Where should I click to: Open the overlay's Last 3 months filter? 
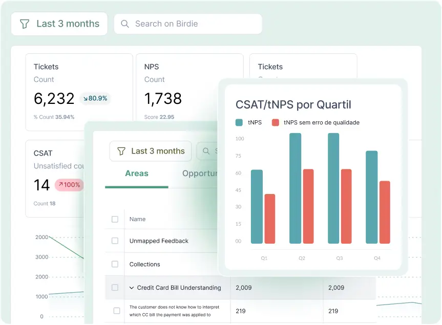point(150,151)
